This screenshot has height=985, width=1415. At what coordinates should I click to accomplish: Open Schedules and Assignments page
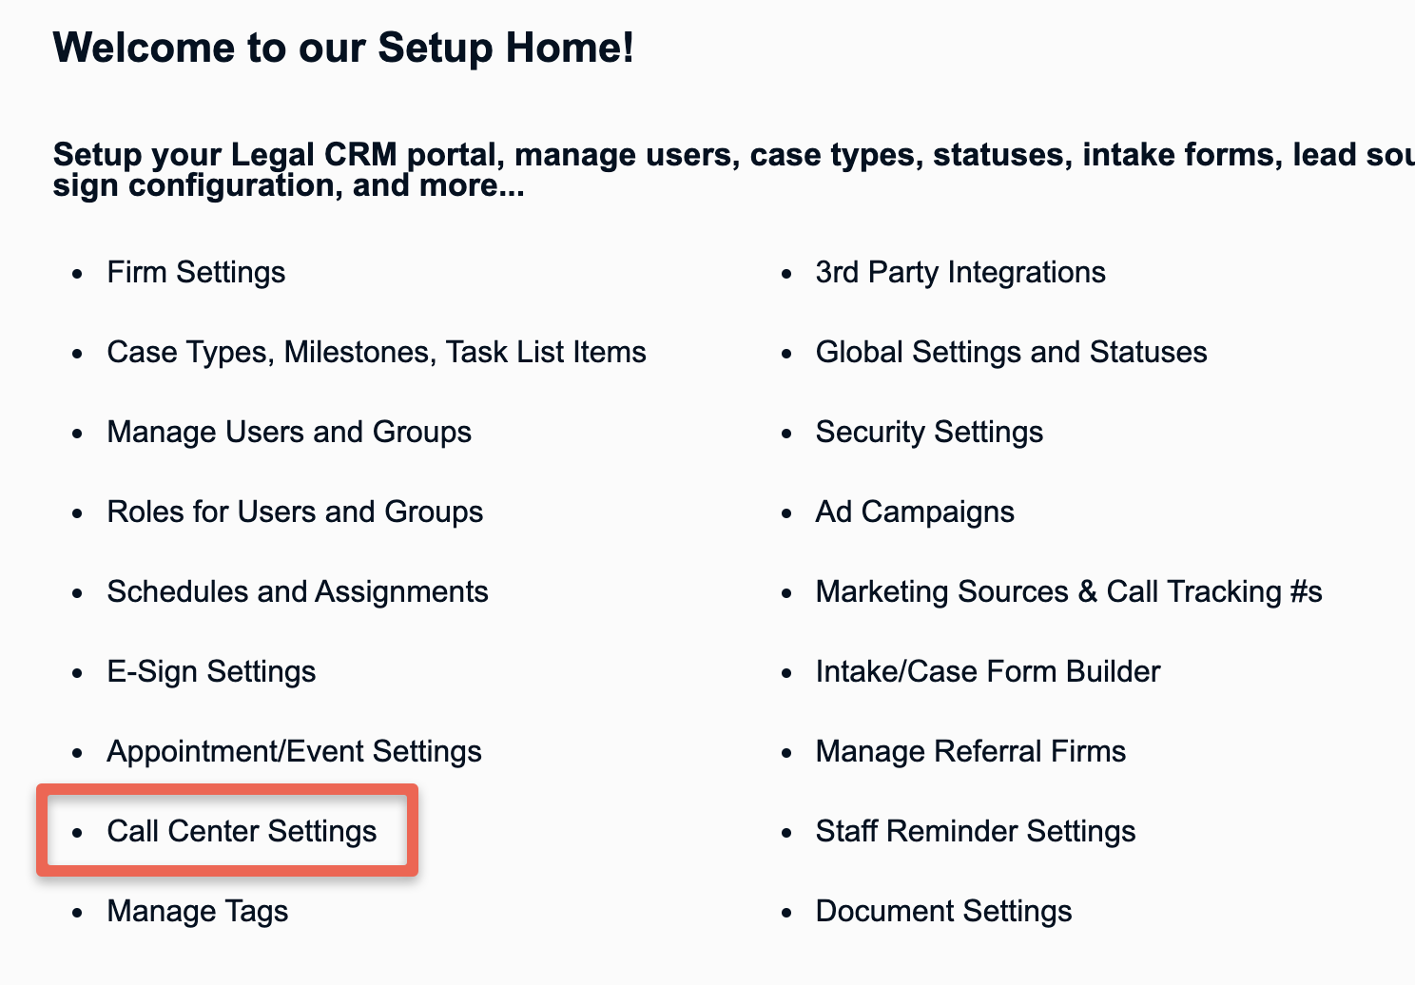click(297, 592)
